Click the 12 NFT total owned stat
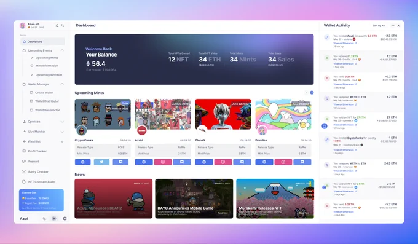The width and height of the screenshot is (418, 244). [x=178, y=60]
